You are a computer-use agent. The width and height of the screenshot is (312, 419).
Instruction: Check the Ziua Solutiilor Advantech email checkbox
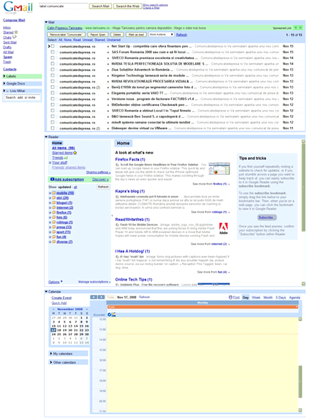click(x=52, y=70)
